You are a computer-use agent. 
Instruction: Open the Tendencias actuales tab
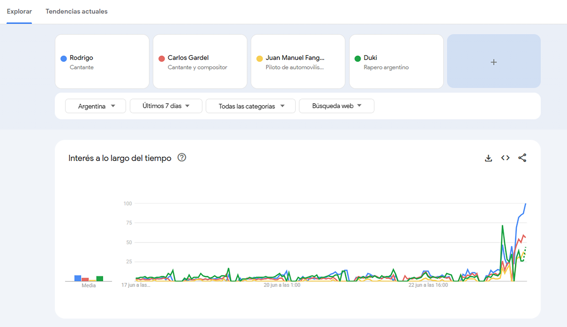(76, 11)
